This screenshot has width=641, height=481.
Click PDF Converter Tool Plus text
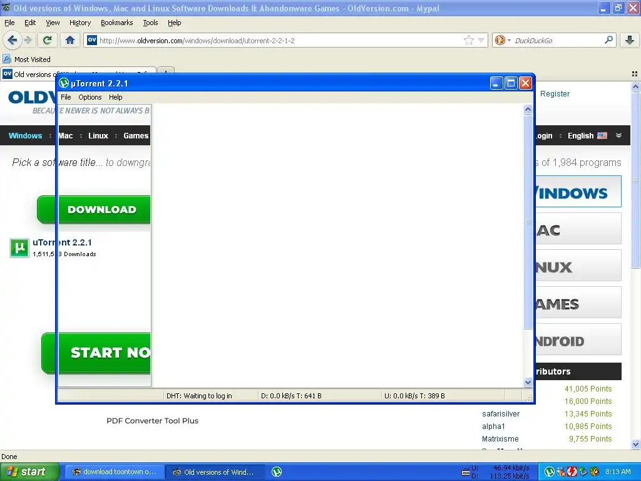(x=153, y=421)
